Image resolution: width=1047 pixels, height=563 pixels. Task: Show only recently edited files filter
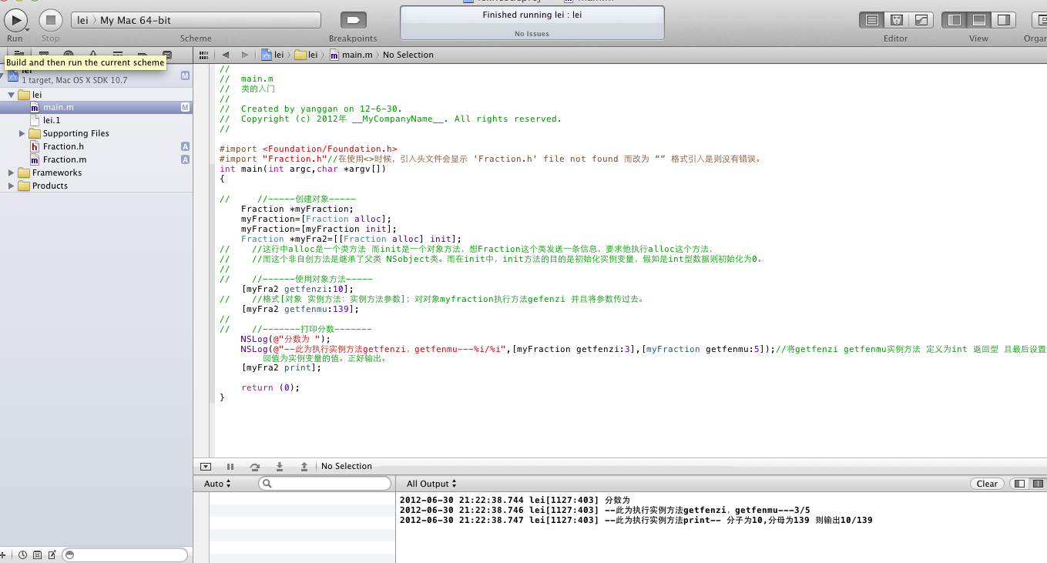point(23,555)
